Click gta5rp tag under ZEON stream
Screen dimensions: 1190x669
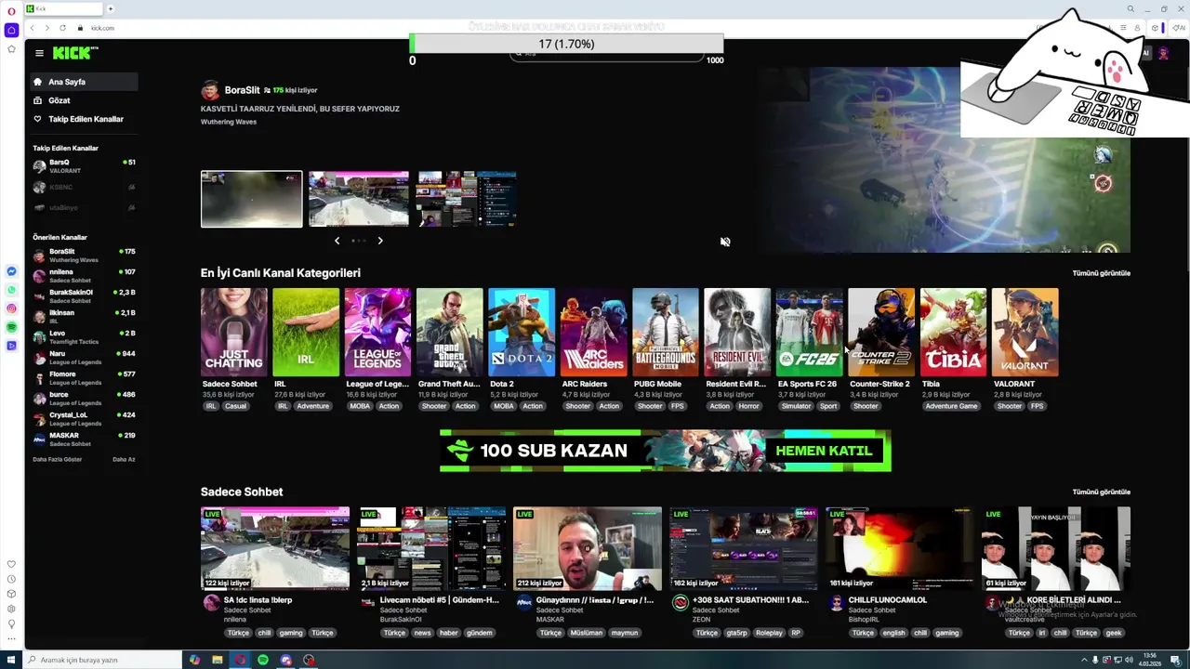(x=736, y=633)
